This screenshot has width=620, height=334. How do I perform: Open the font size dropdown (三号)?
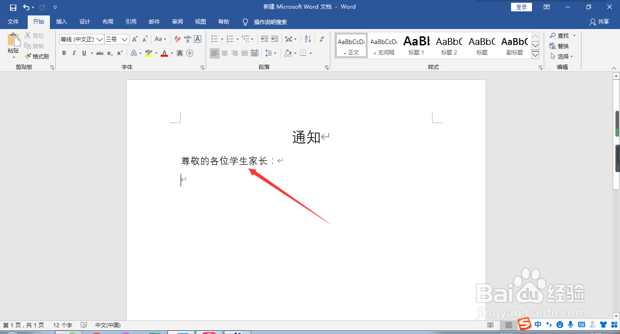click(x=124, y=39)
